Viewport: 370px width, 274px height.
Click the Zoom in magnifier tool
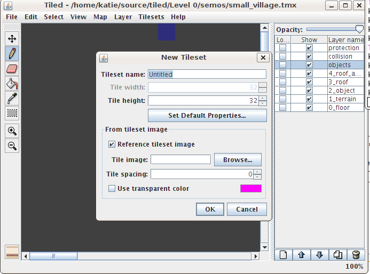(x=12, y=131)
